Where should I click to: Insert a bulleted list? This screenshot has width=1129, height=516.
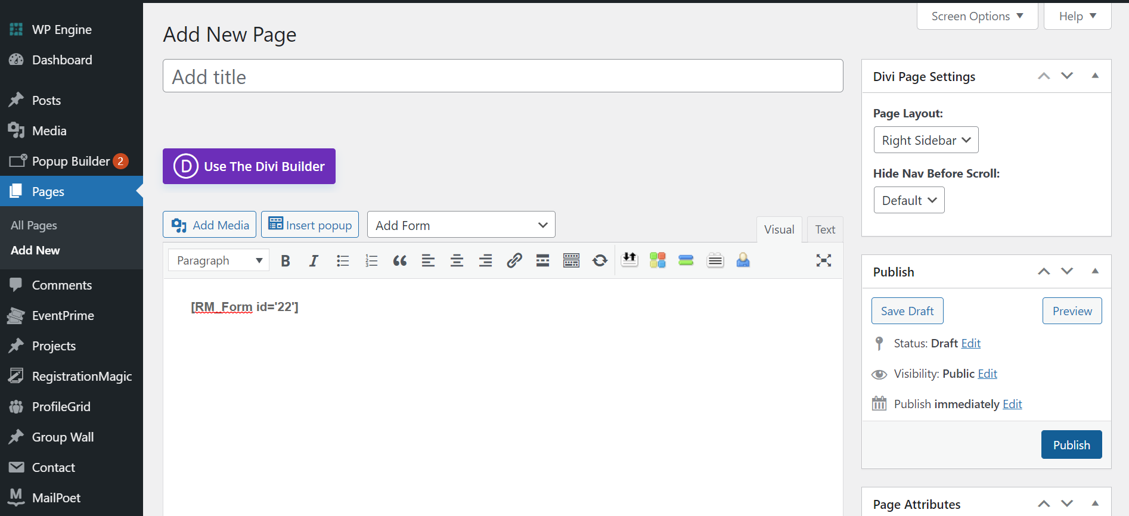pos(343,260)
